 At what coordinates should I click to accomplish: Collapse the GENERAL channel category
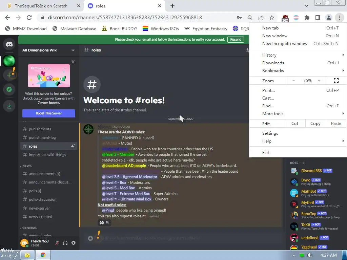28,228
